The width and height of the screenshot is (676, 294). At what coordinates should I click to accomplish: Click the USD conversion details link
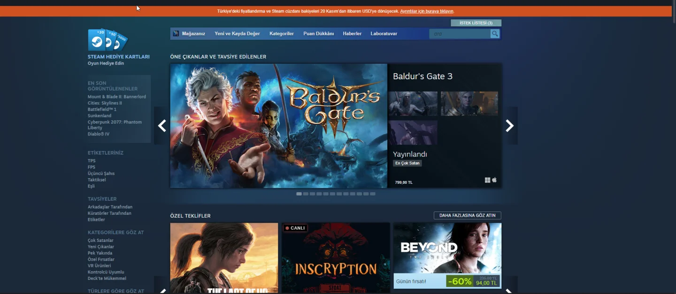click(427, 11)
